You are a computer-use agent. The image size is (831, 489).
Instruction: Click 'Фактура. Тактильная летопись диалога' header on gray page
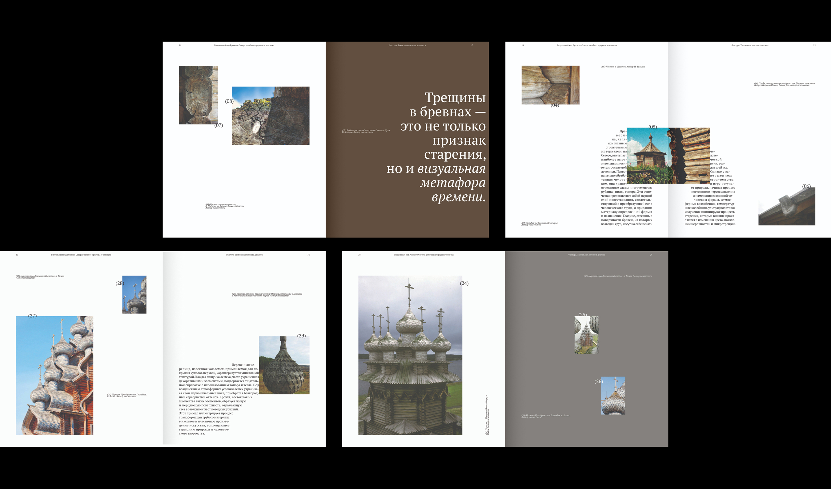587,255
